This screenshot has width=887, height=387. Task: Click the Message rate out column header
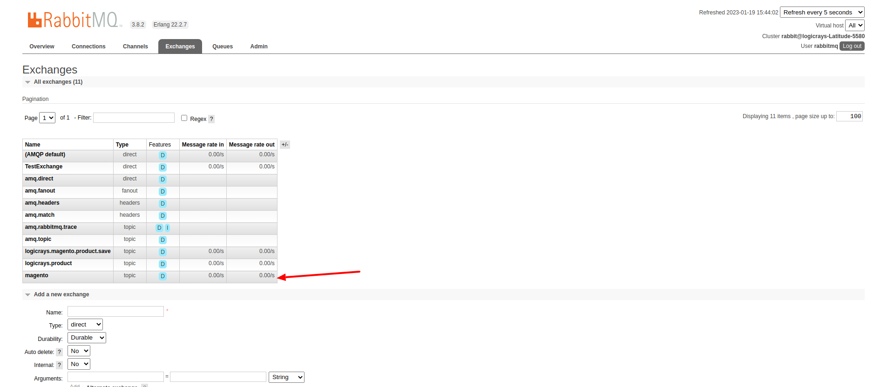click(252, 145)
